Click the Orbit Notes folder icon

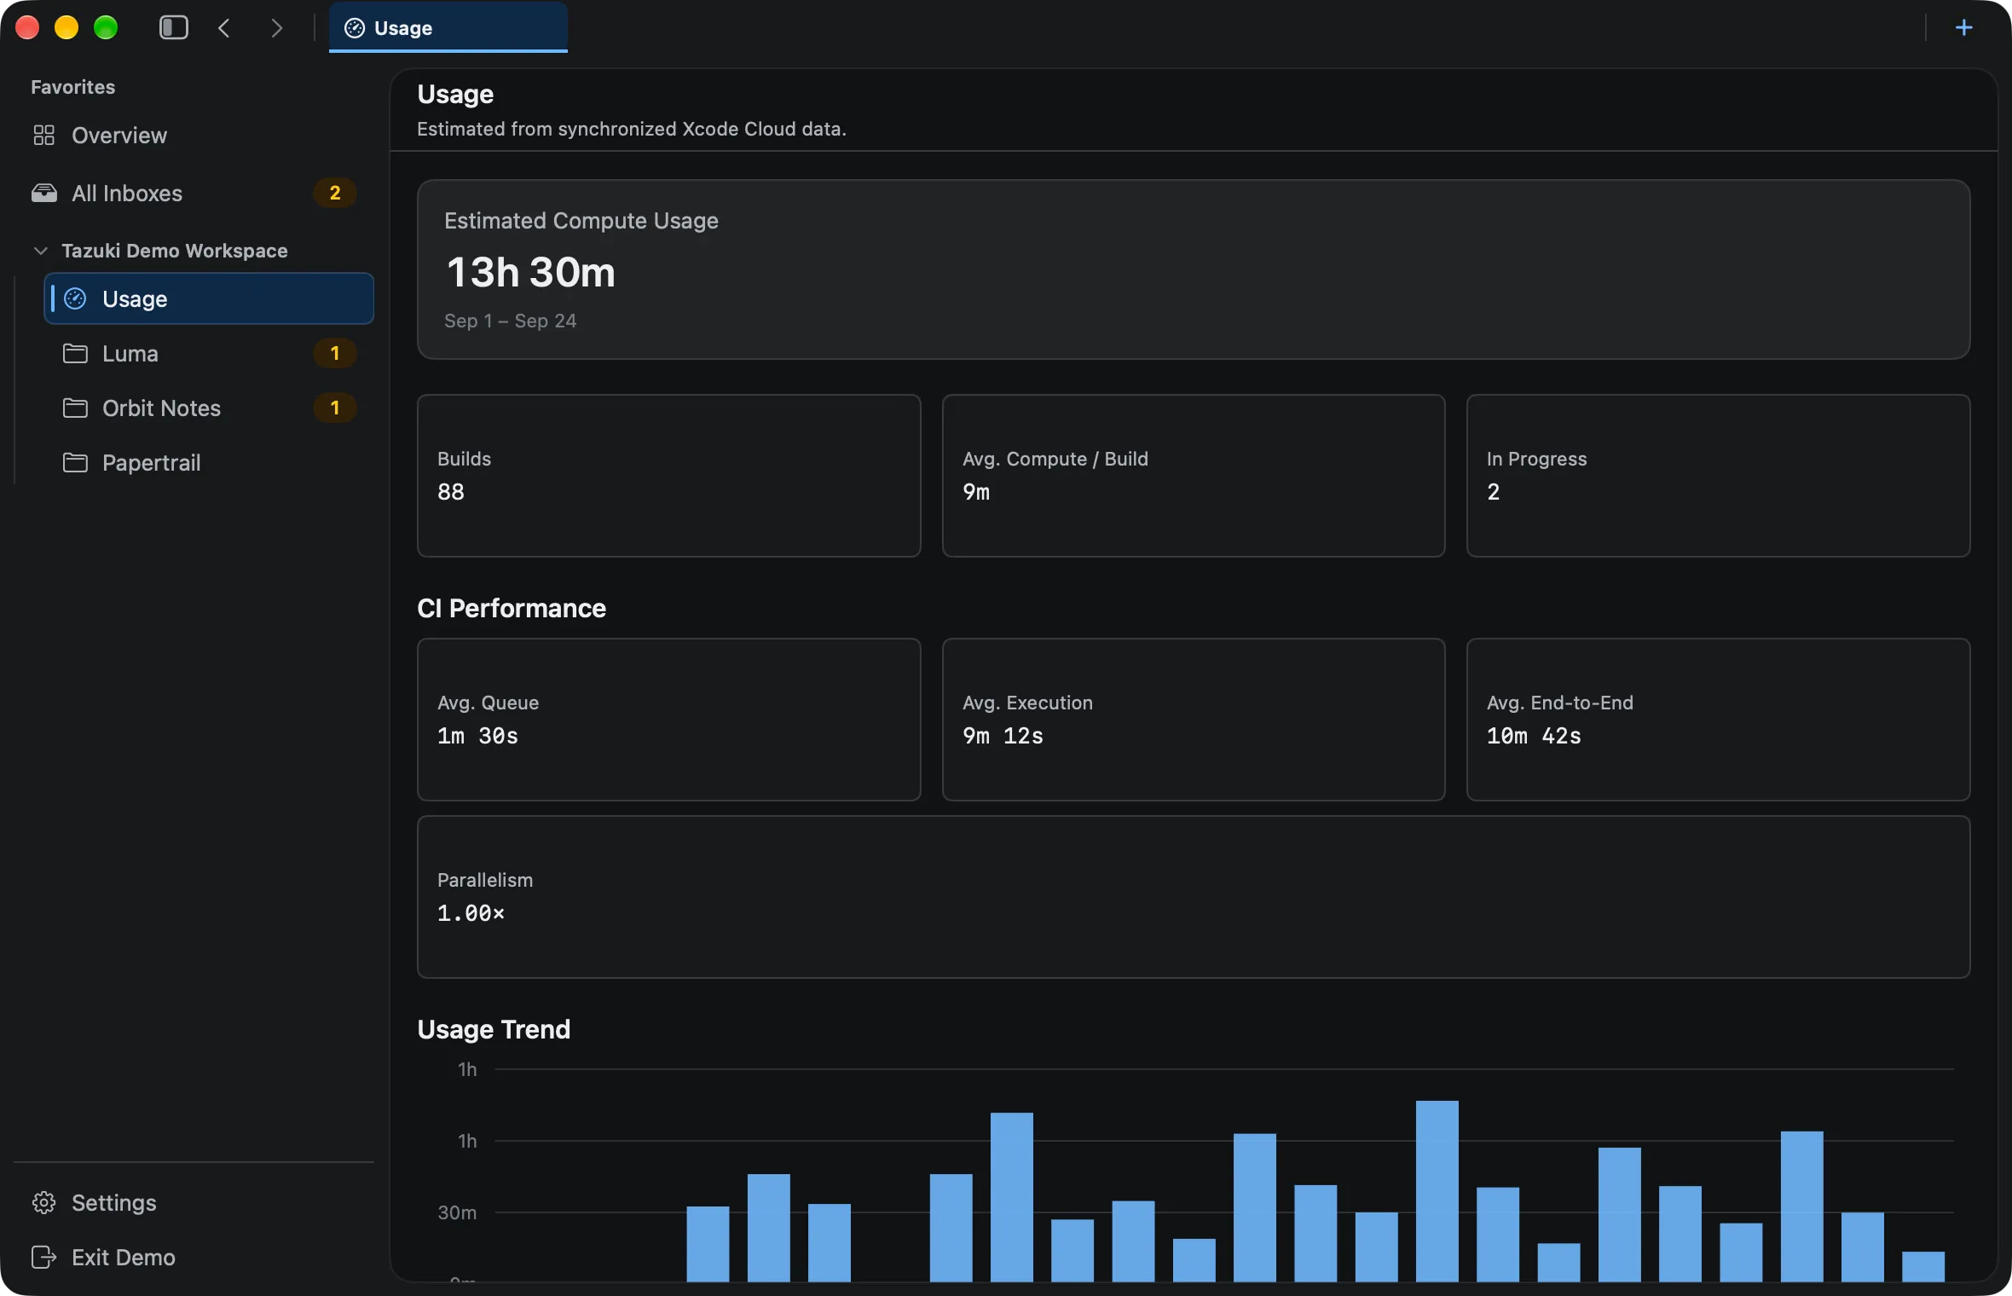coord(75,408)
